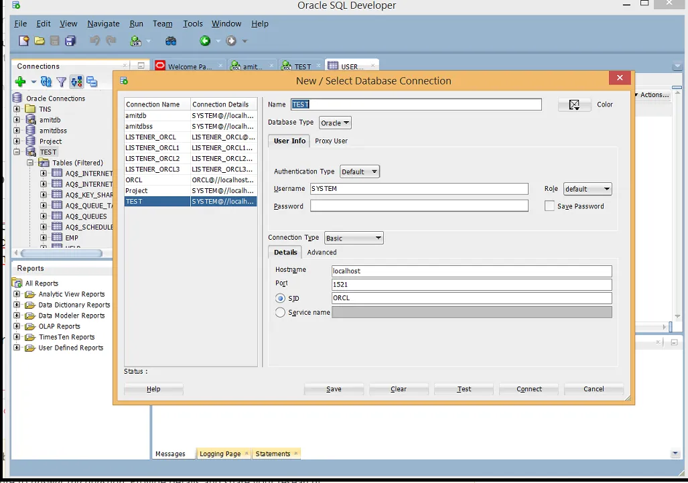Enable the Save Password checkbox

pos(550,206)
